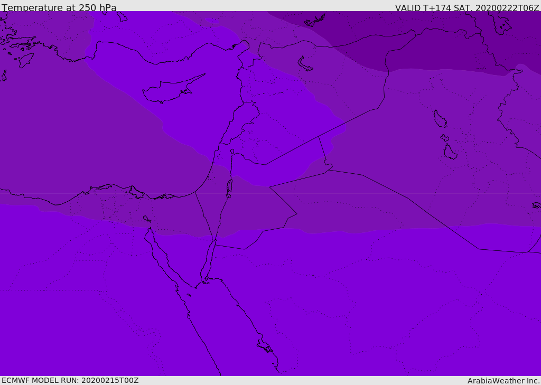This screenshot has width=541, height=385.
Task: Click the VALID T+174 timestamp text
Action: (x=467, y=8)
